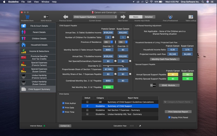217x136 pixels.
Task: Switch income input mode to Basic
Action: point(136,17)
